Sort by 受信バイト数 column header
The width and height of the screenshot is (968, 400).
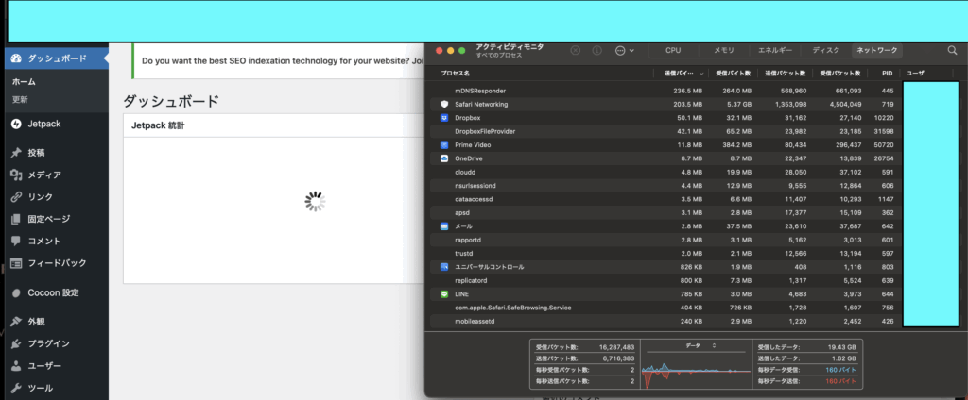point(733,74)
